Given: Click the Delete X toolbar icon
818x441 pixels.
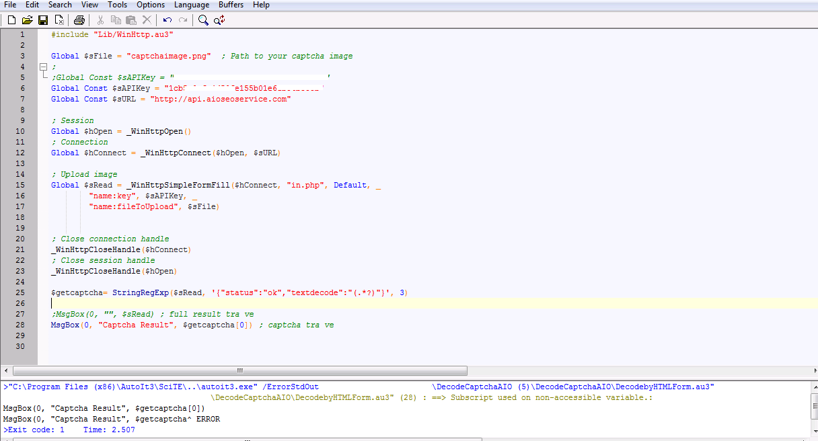Looking at the screenshot, I should click(147, 20).
